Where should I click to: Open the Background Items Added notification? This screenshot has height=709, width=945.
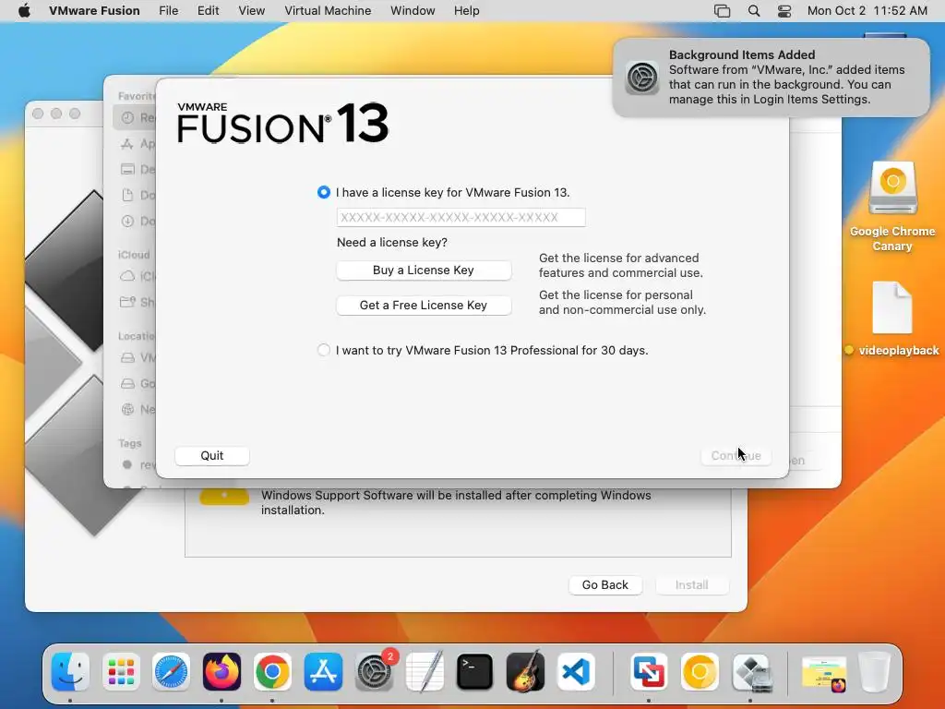click(x=772, y=78)
